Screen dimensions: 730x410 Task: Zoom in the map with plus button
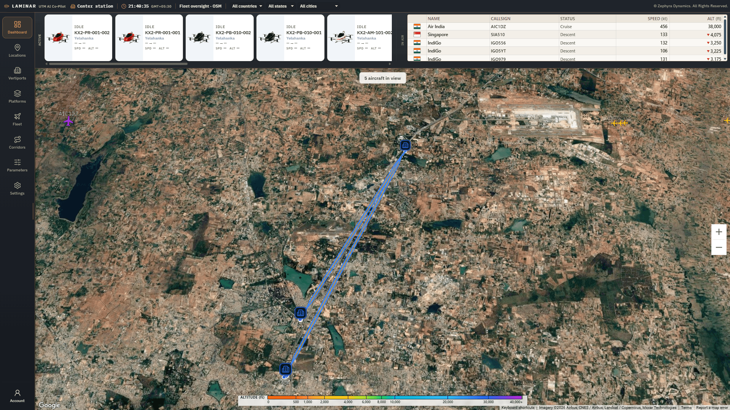(719, 232)
